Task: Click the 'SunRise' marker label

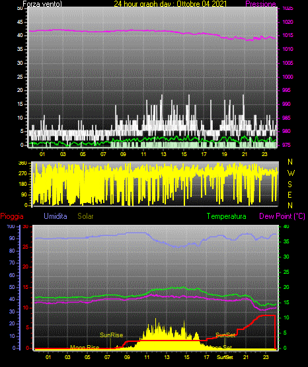Action: (x=111, y=335)
